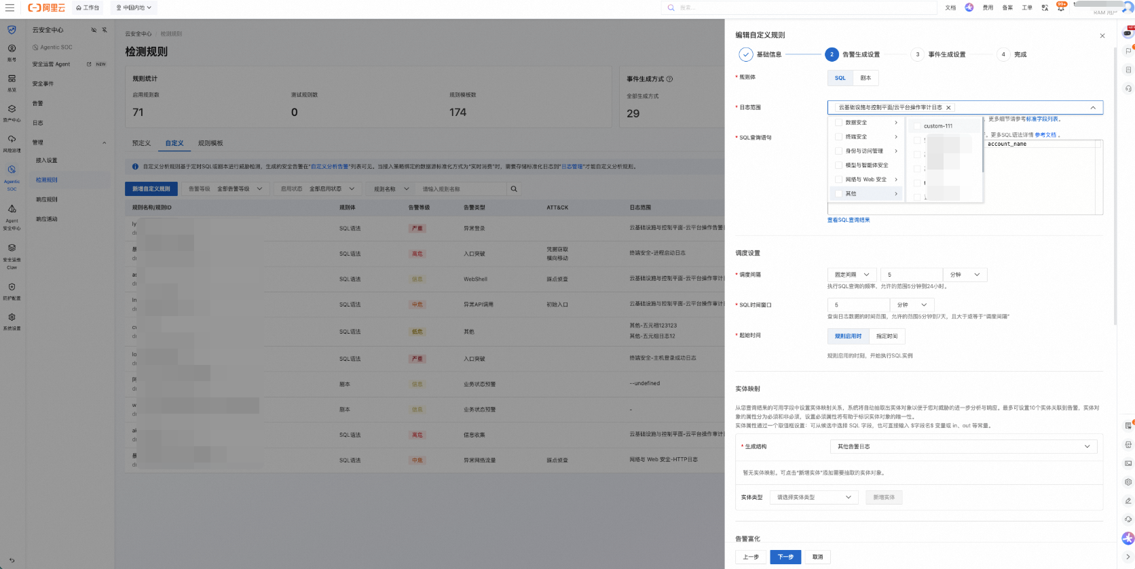1135x569 pixels.
Task: Open the 实体类型 select dropdown
Action: (814, 497)
